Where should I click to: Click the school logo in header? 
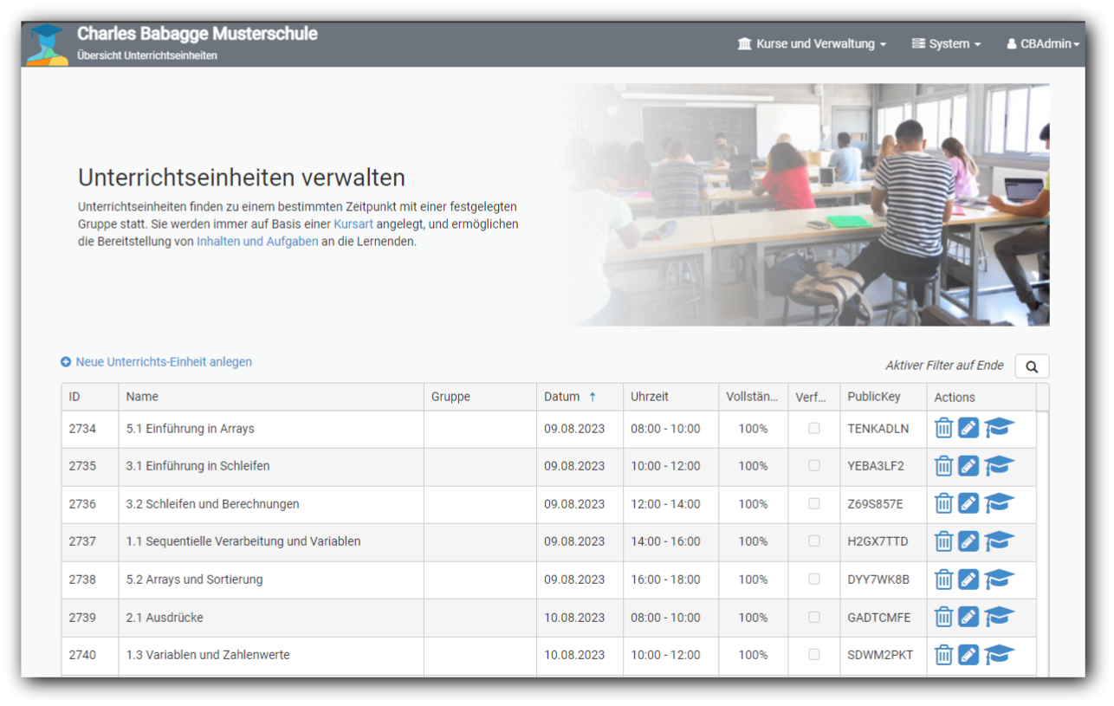coord(47,44)
